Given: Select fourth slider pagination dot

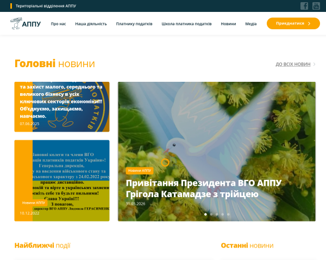Looking at the screenshot, I should tap(223, 214).
